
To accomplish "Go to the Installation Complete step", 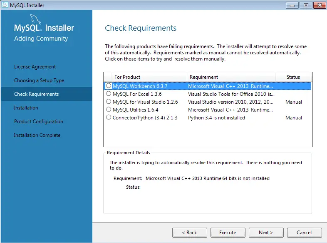I will click(37, 135).
